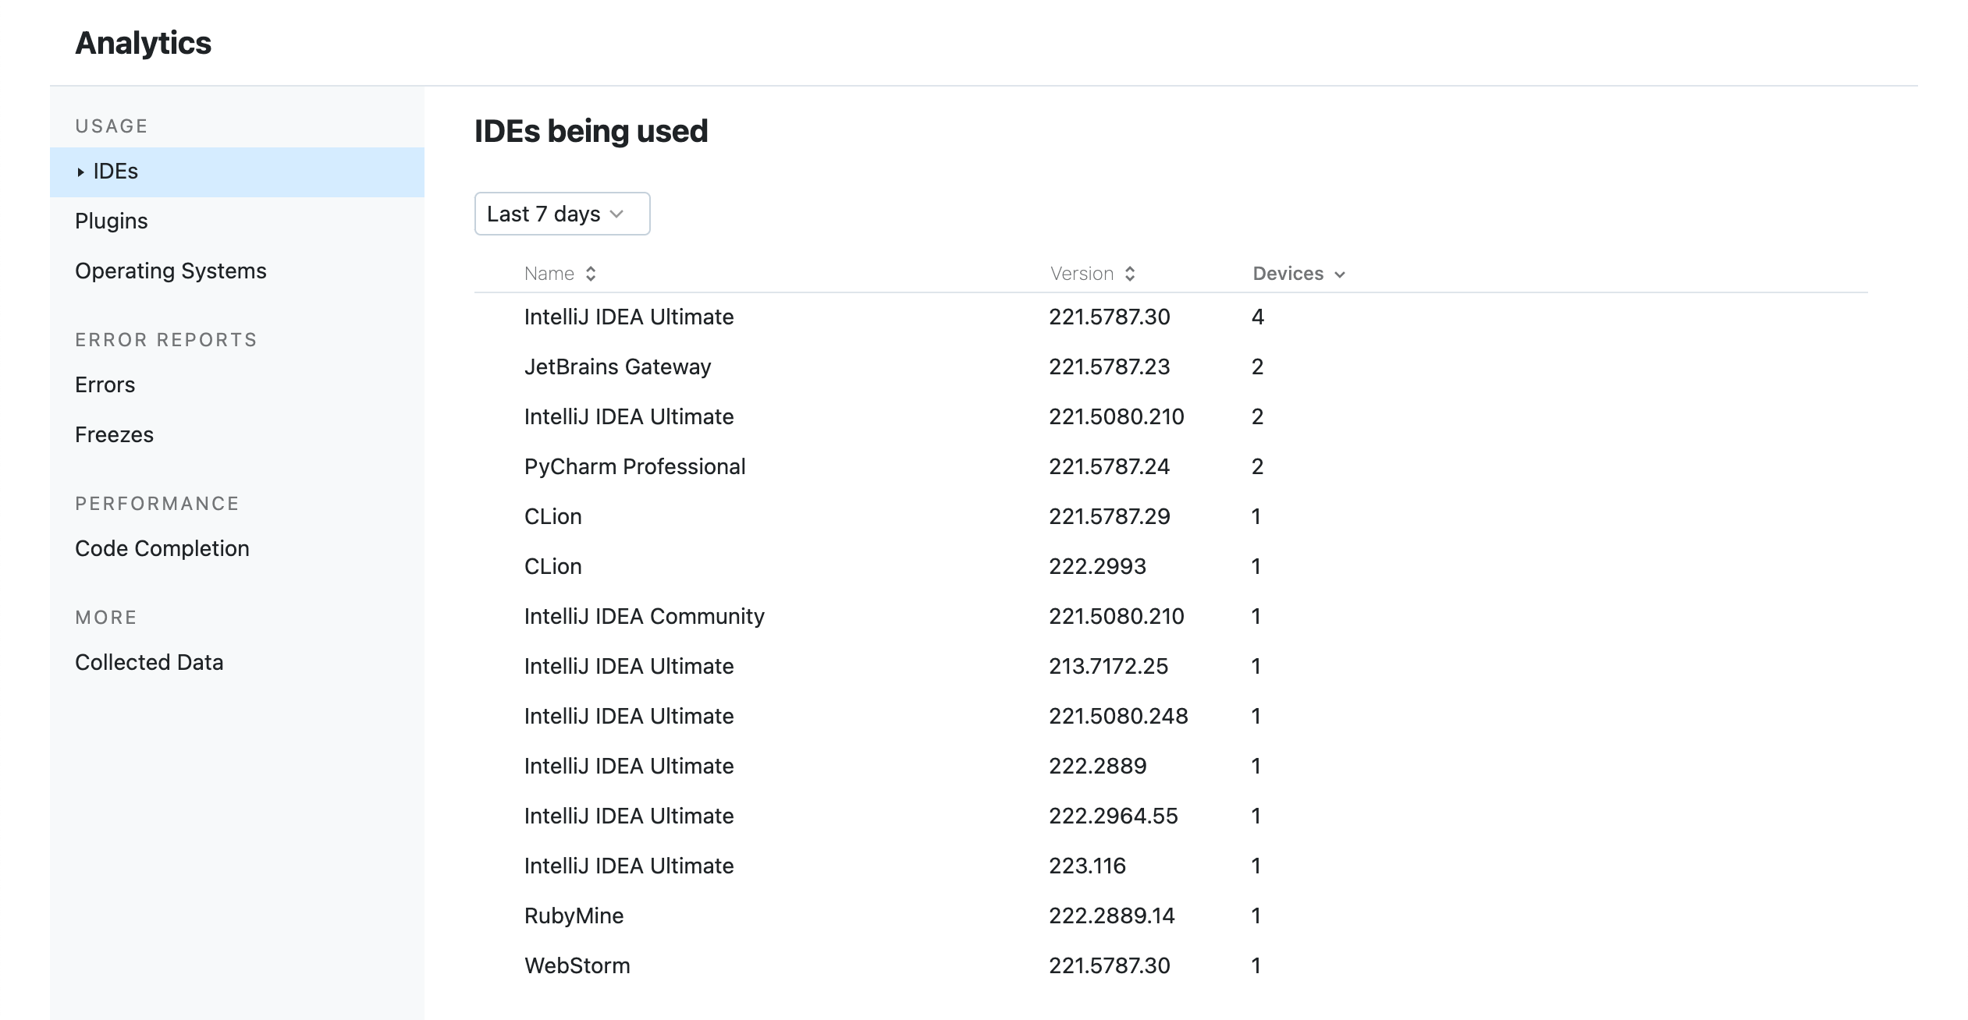The height and width of the screenshot is (1020, 1968).
Task: Select the IDEs sidebar entry
Action: click(x=114, y=172)
